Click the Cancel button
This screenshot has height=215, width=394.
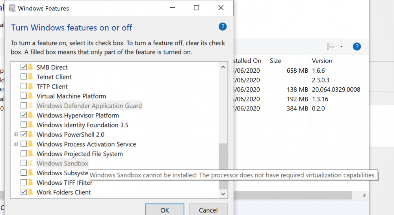coord(208,210)
